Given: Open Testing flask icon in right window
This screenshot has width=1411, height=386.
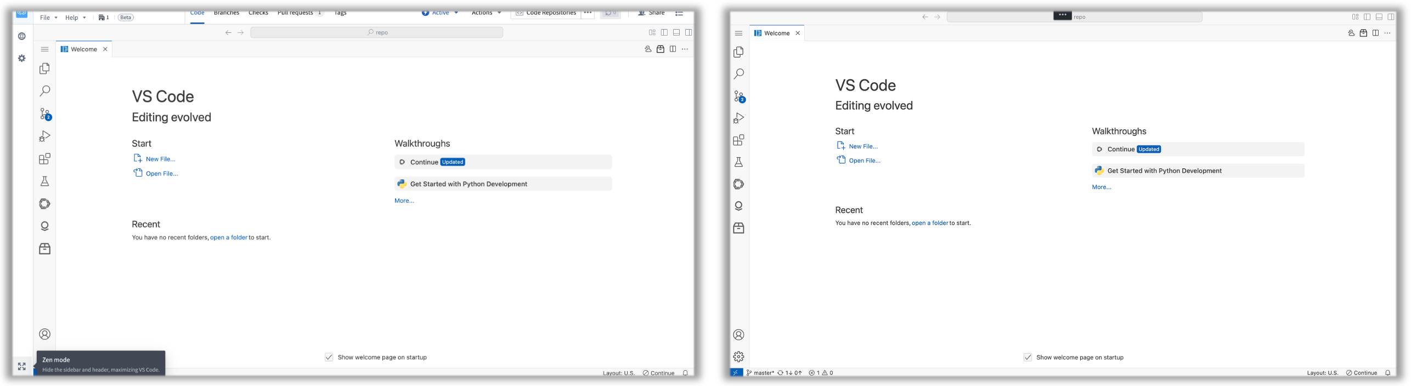Looking at the screenshot, I should tap(739, 162).
